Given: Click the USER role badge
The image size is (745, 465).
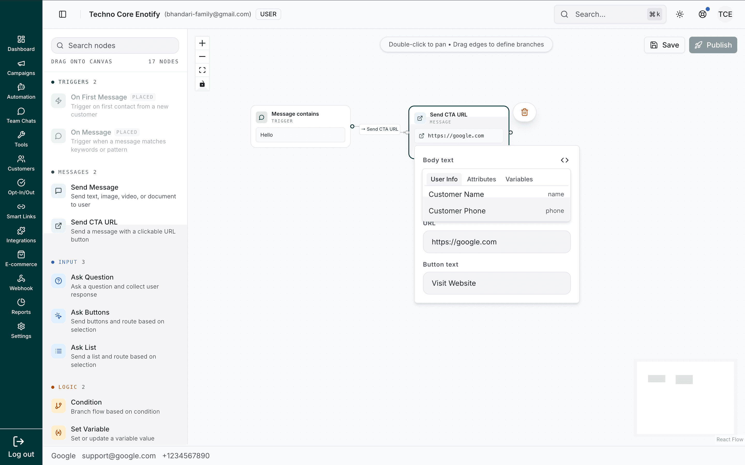Looking at the screenshot, I should [268, 14].
